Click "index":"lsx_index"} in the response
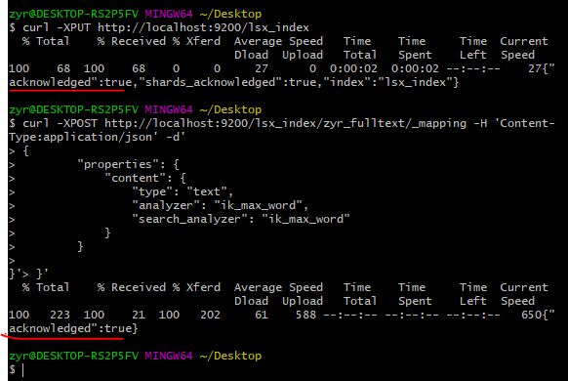The width and height of the screenshot is (568, 381). click(391, 82)
